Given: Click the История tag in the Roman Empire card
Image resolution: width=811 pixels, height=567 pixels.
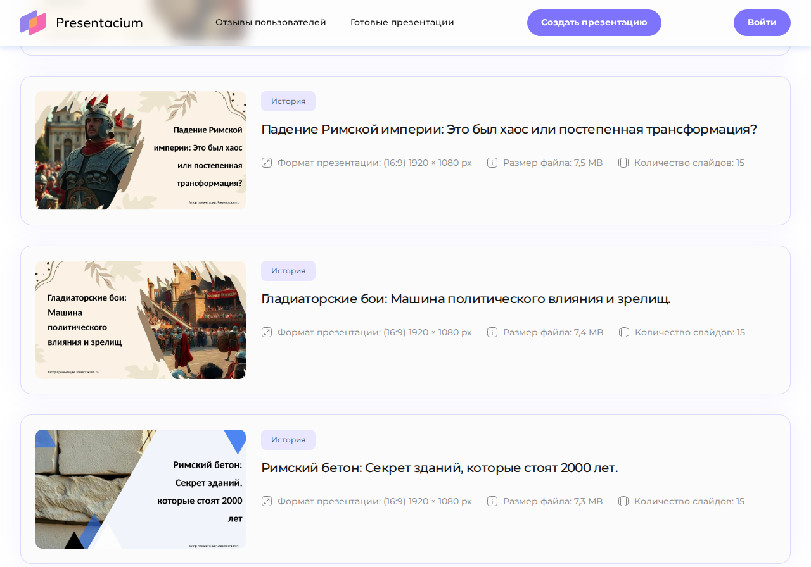Looking at the screenshot, I should pos(288,101).
